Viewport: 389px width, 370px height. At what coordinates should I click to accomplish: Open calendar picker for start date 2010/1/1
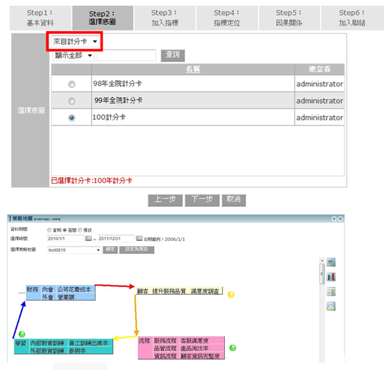(x=88, y=238)
